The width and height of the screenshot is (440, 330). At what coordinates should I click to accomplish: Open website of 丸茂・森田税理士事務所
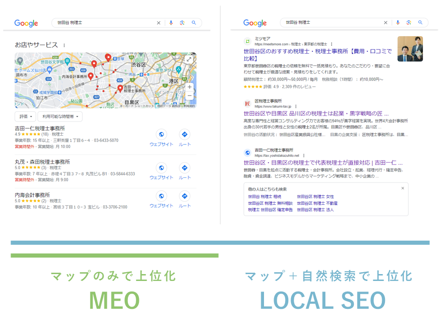(161, 172)
